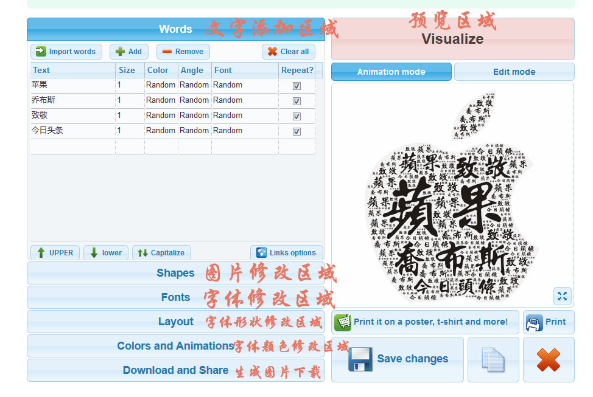
Task: Toggle Repeat checkbox for 今日头条 row
Action: 297,131
